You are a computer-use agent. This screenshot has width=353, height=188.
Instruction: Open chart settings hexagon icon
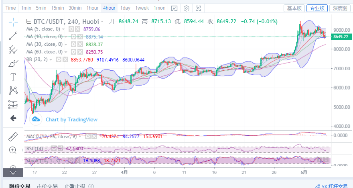[x=186, y=8]
